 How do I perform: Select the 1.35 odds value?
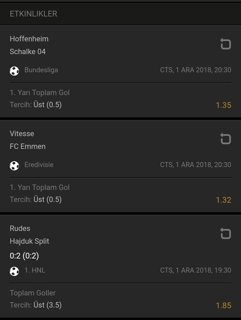223,105
